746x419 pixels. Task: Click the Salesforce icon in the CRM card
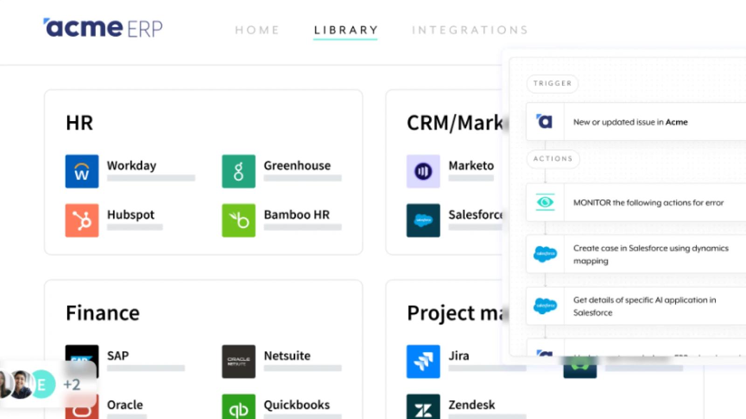click(423, 220)
